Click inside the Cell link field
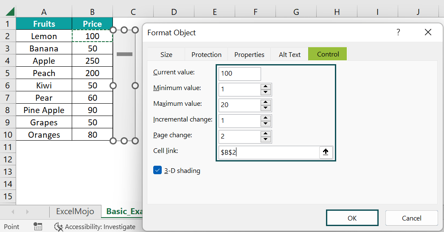The height and width of the screenshot is (232, 444). pos(269,152)
